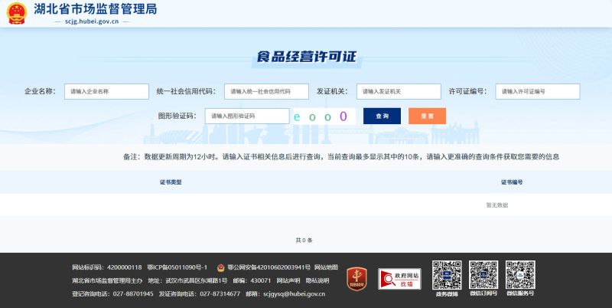Click the orange 重置 button
The width and height of the screenshot is (612, 308).
coord(427,116)
